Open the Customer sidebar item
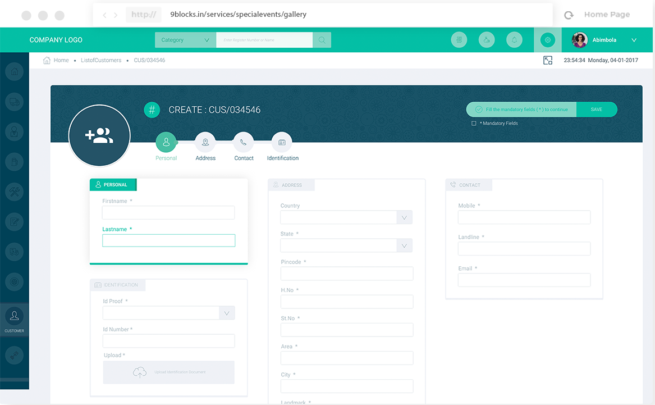The width and height of the screenshot is (655, 405). pyautogui.click(x=14, y=320)
